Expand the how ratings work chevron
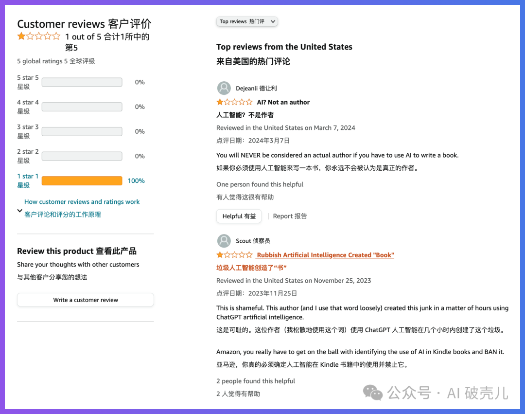 point(20,211)
